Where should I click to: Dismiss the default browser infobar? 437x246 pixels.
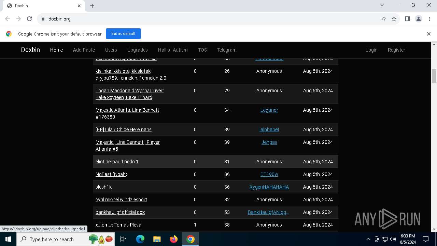click(x=429, y=34)
